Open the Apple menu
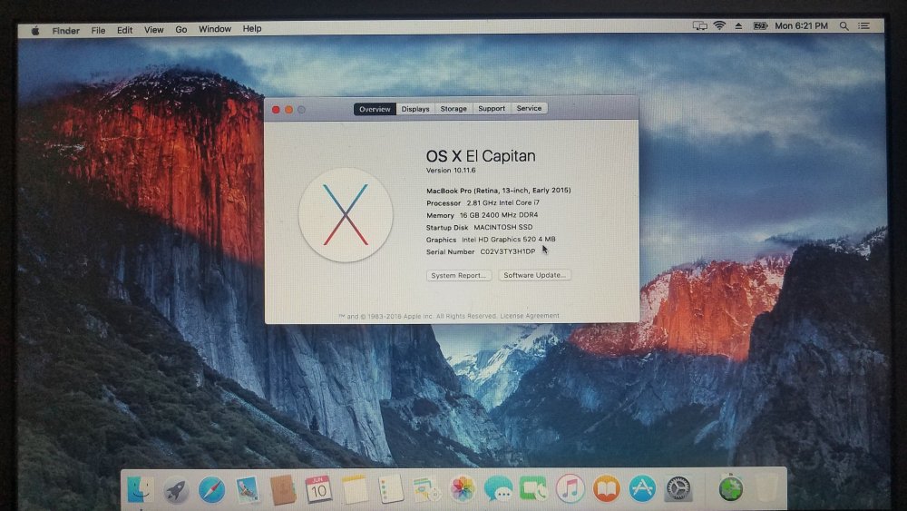 [35, 31]
